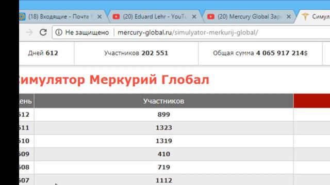Click the red column header cell
Screen dimensions: 330x185
(x=311, y=101)
